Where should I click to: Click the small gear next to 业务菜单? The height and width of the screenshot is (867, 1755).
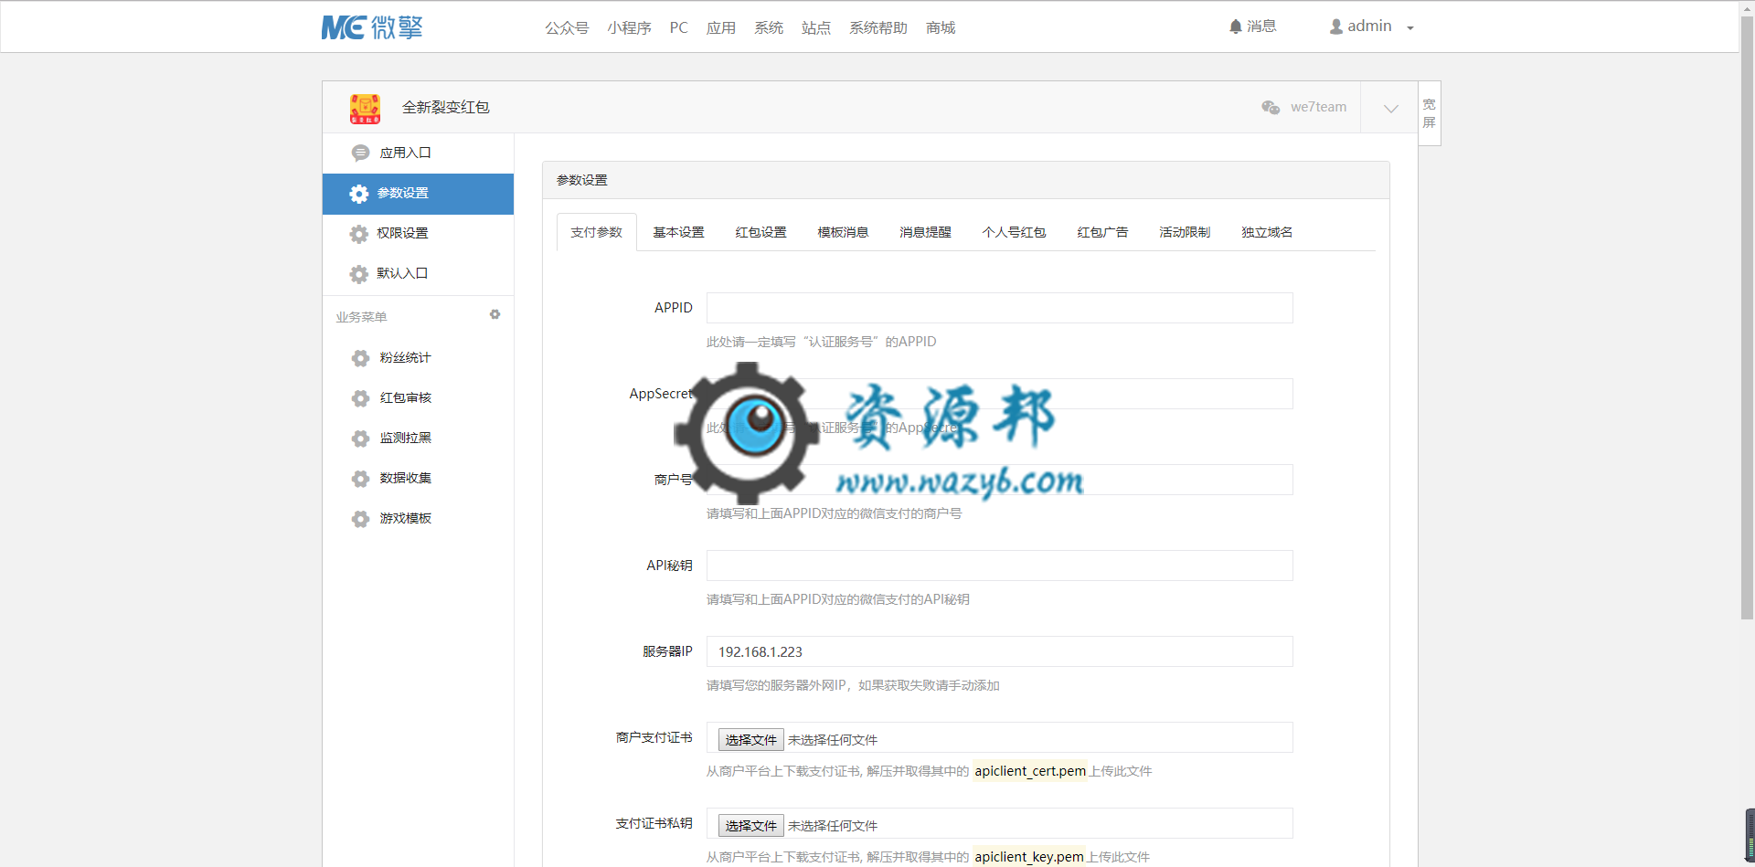pyautogui.click(x=495, y=314)
